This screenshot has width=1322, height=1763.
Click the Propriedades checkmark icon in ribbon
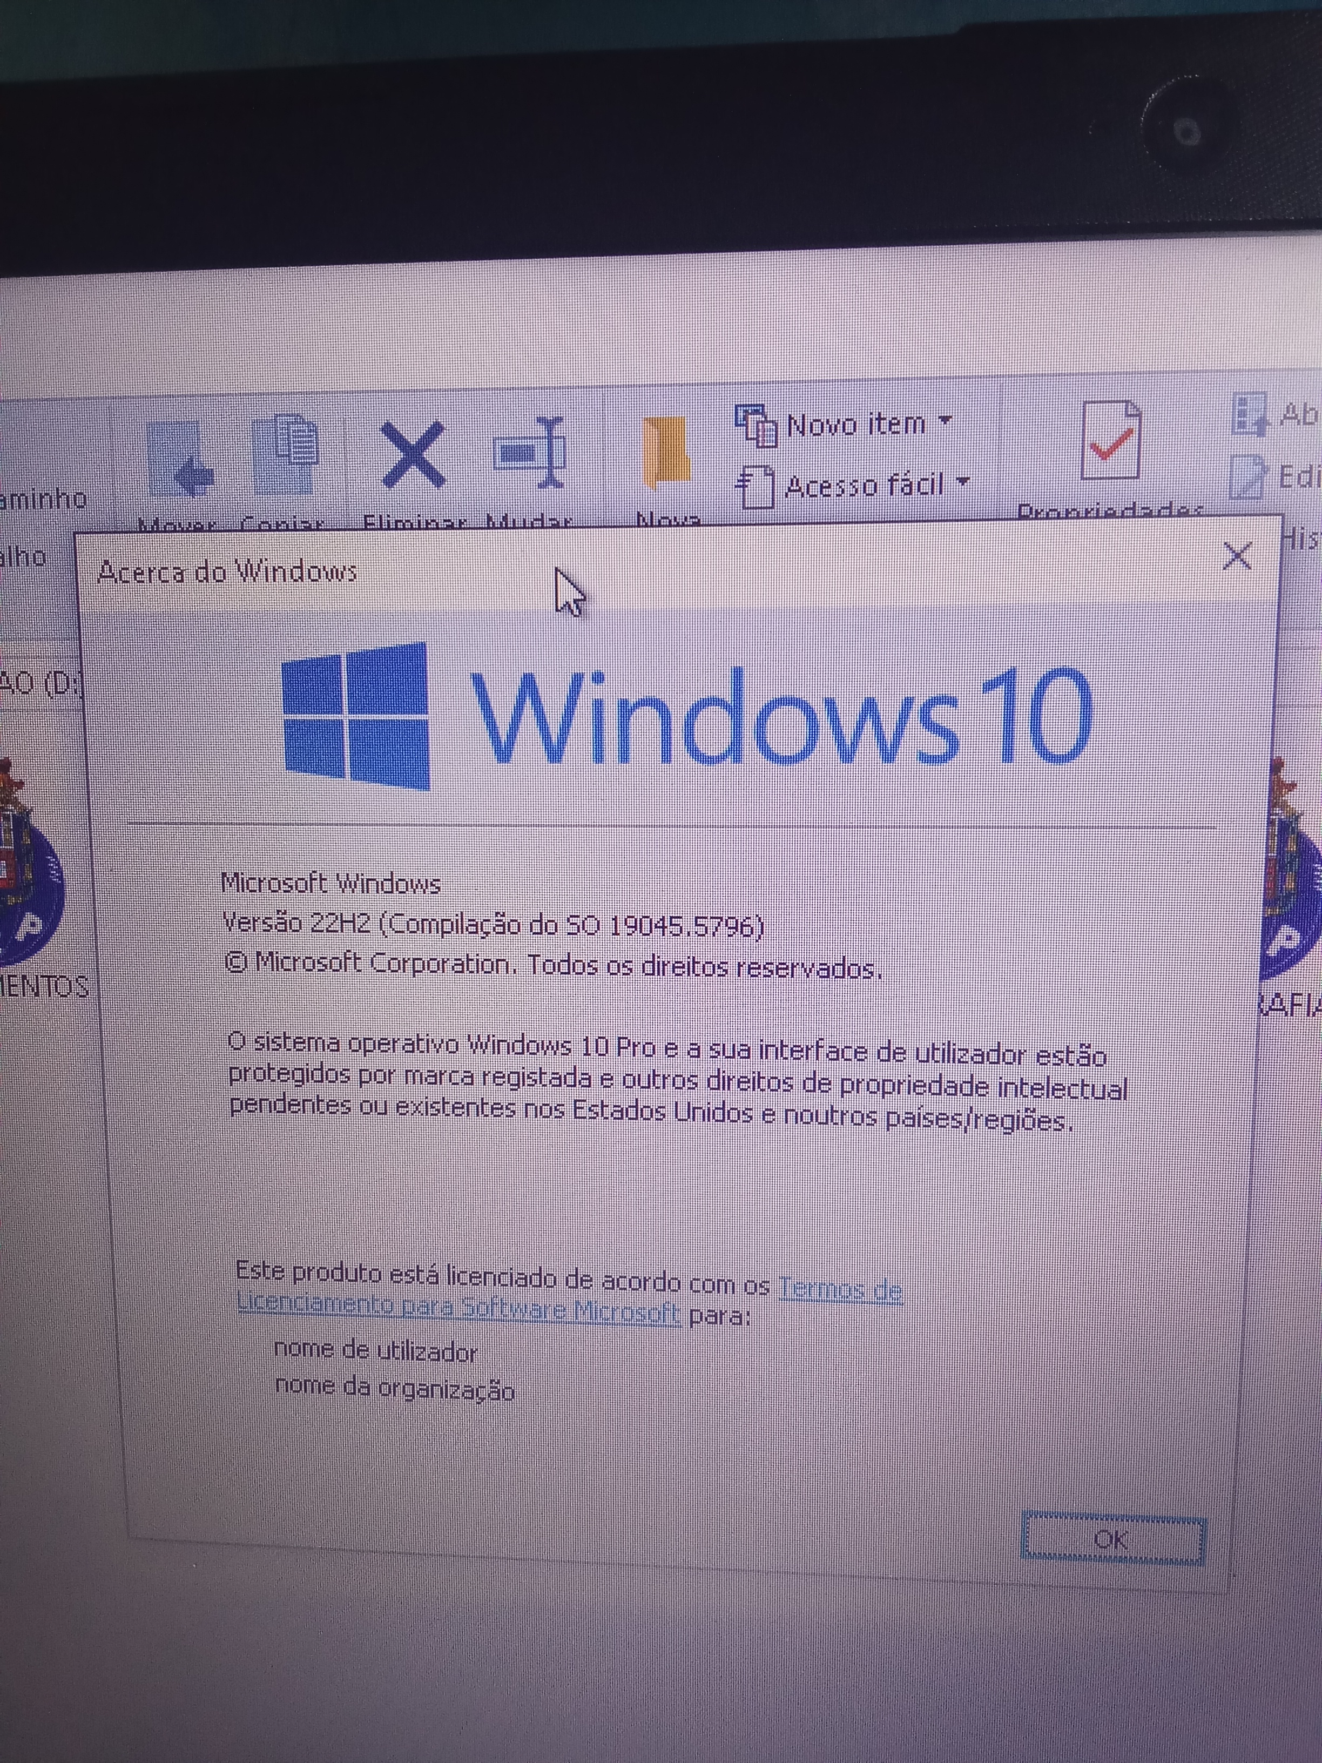(x=1111, y=440)
